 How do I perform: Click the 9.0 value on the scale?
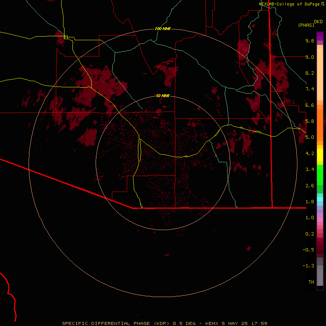tap(310, 57)
